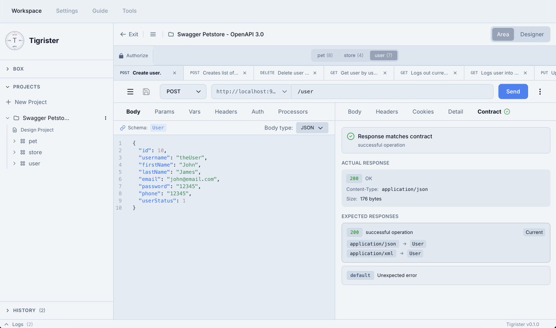Viewport: 556px width, 328px height.
Task: Click the folder icon beside Swagger Petstore title
Action: coord(171,34)
